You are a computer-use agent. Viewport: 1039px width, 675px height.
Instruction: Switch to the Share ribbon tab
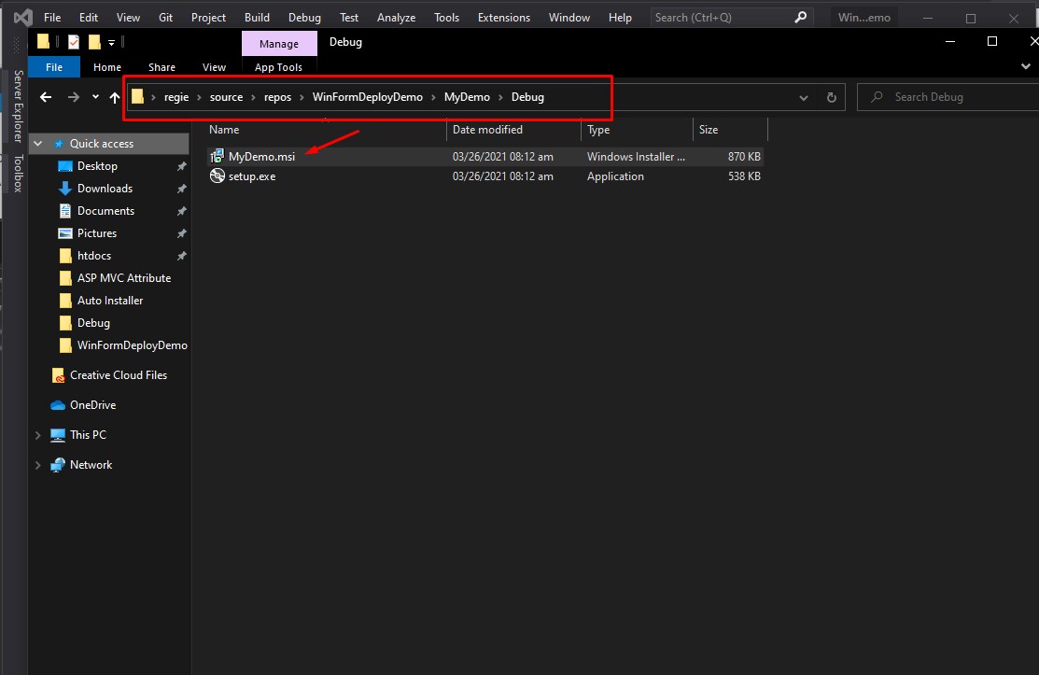pos(161,67)
